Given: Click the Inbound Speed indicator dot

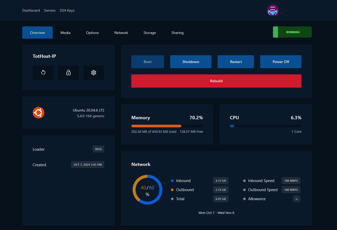Looking at the screenshot, I should pos(244,180).
